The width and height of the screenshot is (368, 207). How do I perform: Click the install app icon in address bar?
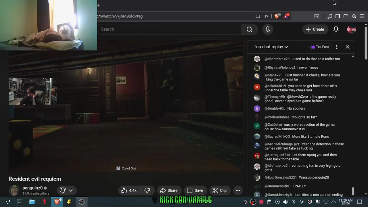(x=258, y=16)
